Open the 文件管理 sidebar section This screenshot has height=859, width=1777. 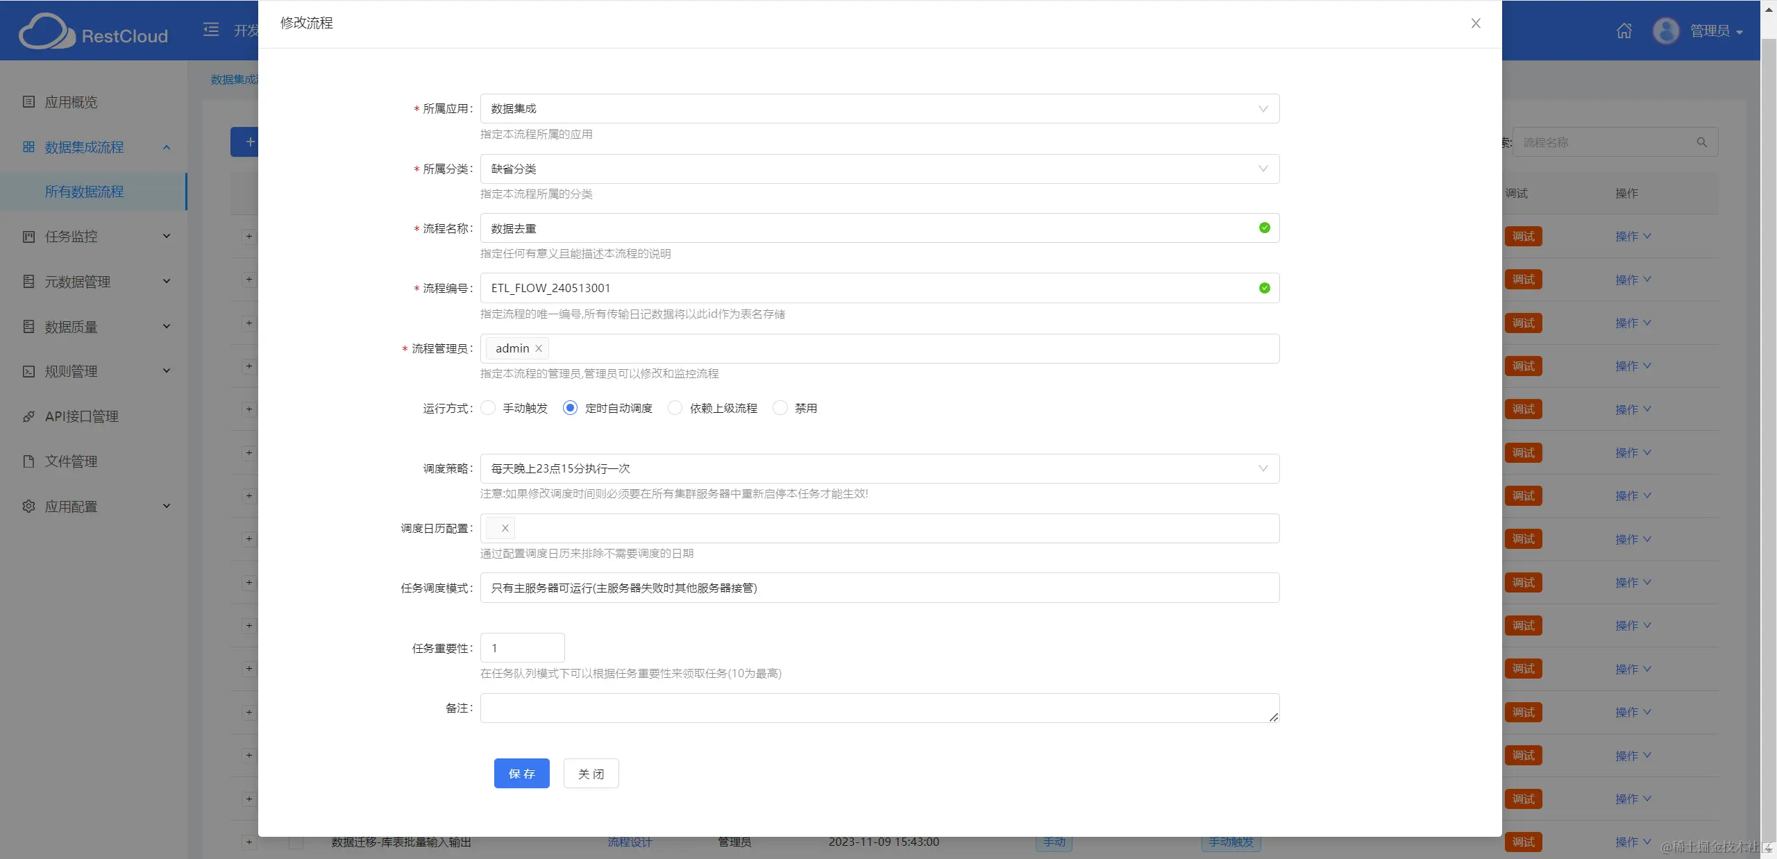tap(72, 461)
